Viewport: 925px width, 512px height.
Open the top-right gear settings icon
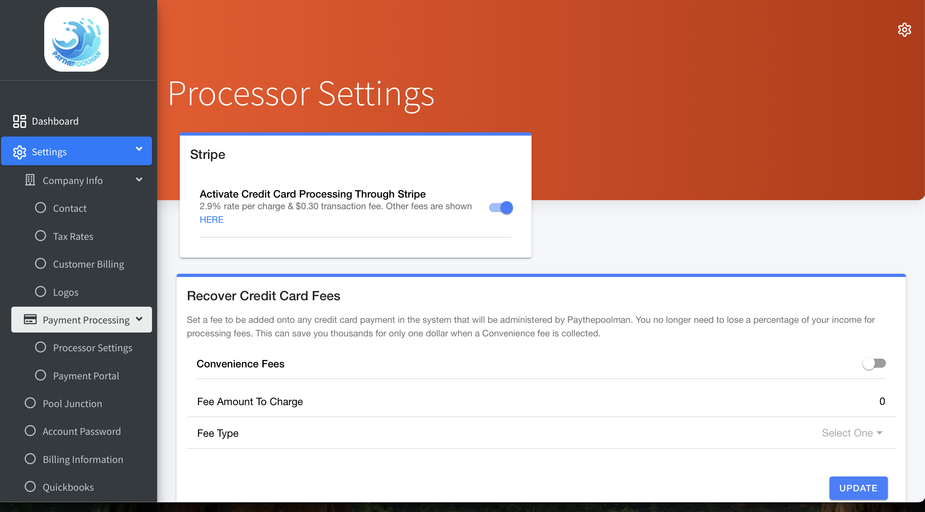[x=904, y=30]
